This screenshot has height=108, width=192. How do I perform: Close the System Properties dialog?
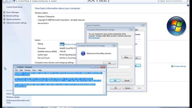click(x=143, y=25)
